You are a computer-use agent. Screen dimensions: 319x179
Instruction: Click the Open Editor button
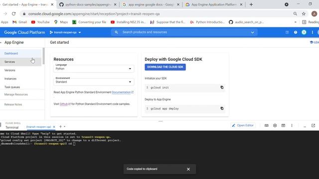coord(243,125)
